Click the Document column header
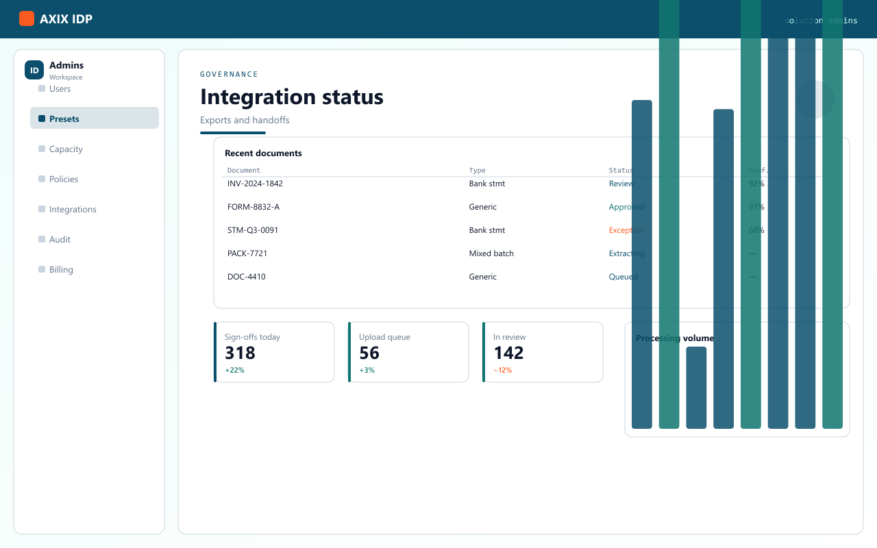The image size is (877, 548). [x=244, y=170]
